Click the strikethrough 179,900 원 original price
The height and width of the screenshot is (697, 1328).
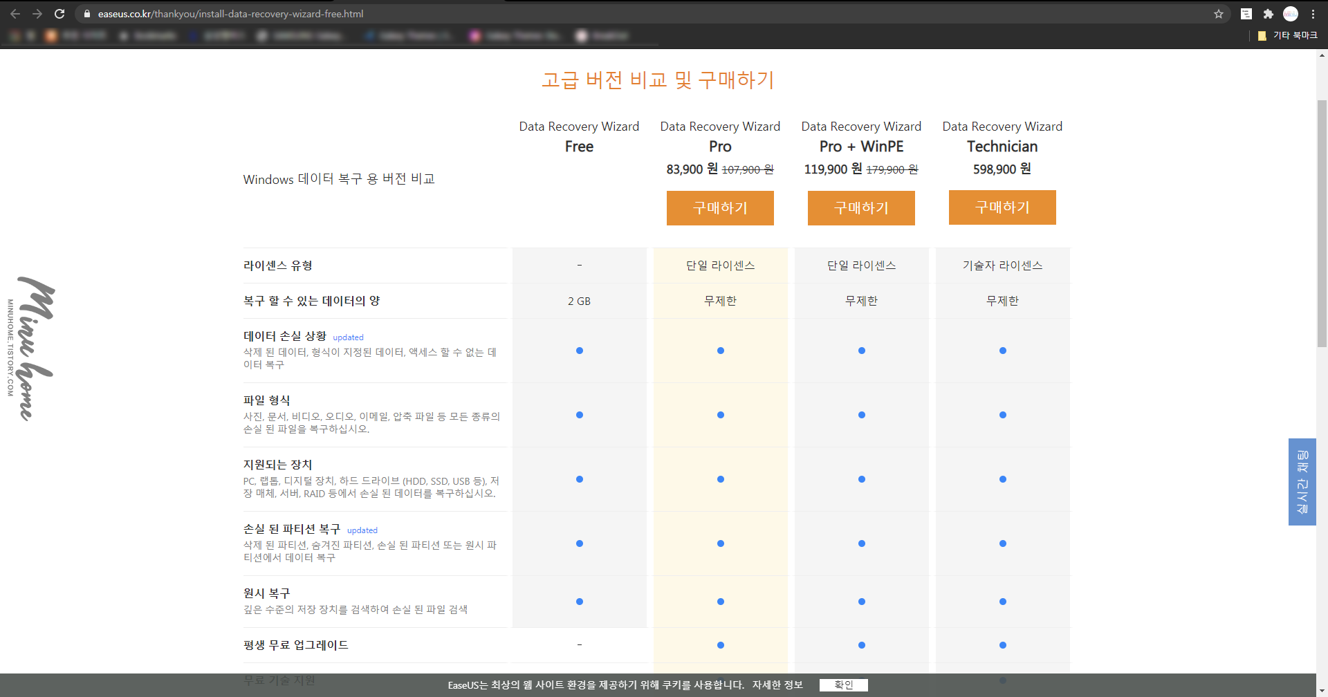[x=892, y=170]
